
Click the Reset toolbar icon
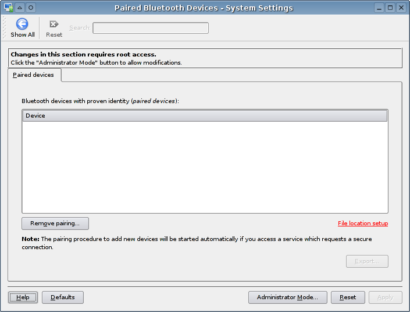coord(54,24)
